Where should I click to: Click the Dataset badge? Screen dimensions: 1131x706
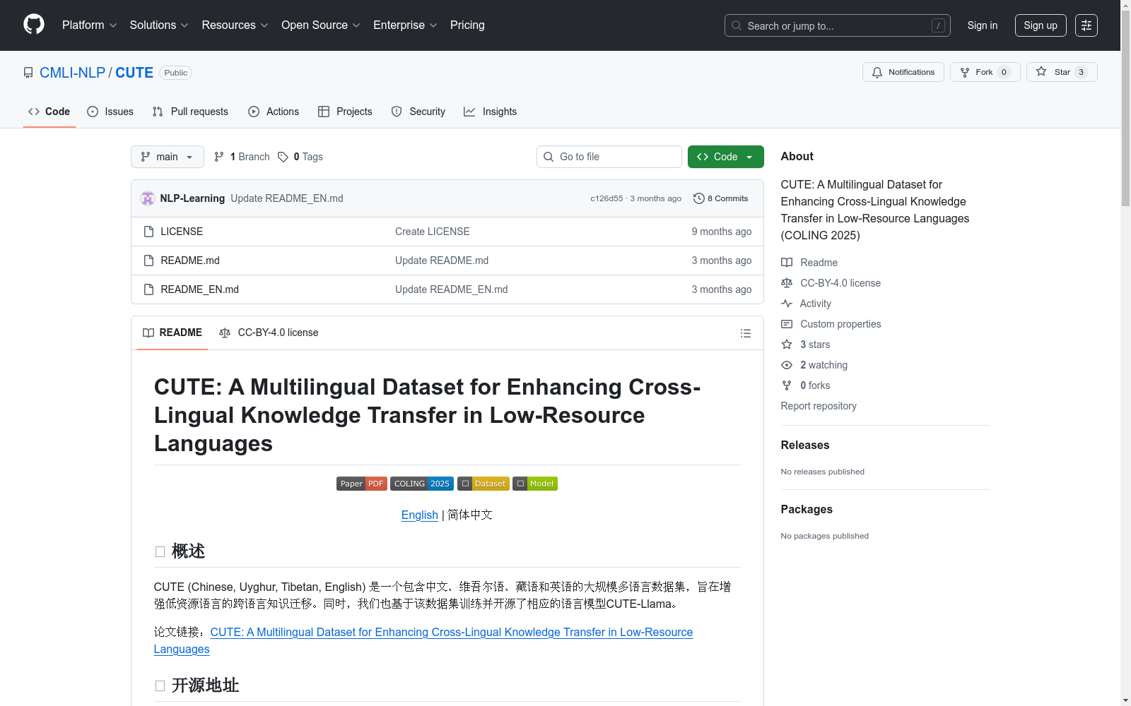pos(484,484)
